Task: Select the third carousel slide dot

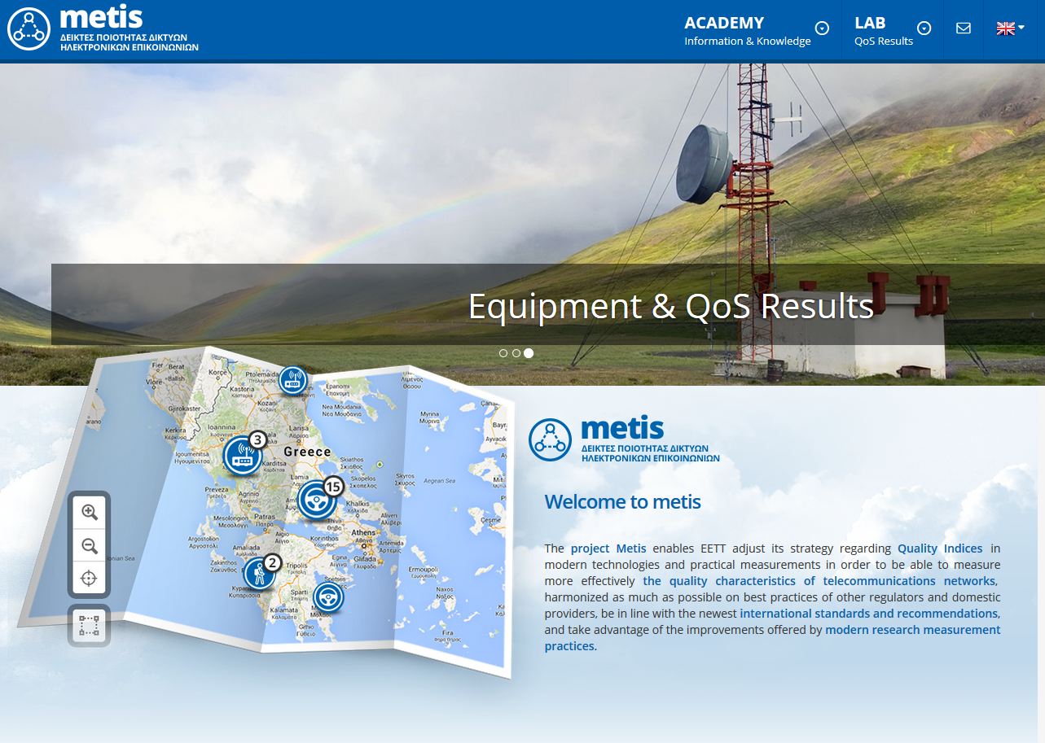Action: [529, 353]
